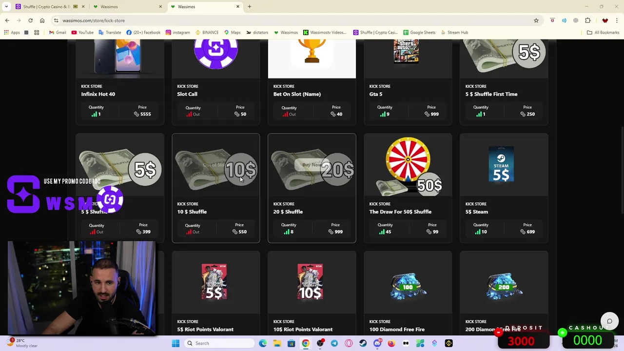Reload the current page

click(x=30, y=20)
